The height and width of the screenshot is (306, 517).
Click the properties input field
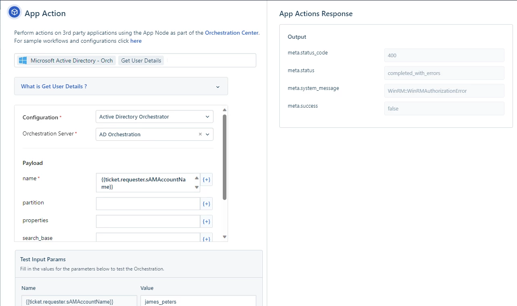[x=148, y=221]
